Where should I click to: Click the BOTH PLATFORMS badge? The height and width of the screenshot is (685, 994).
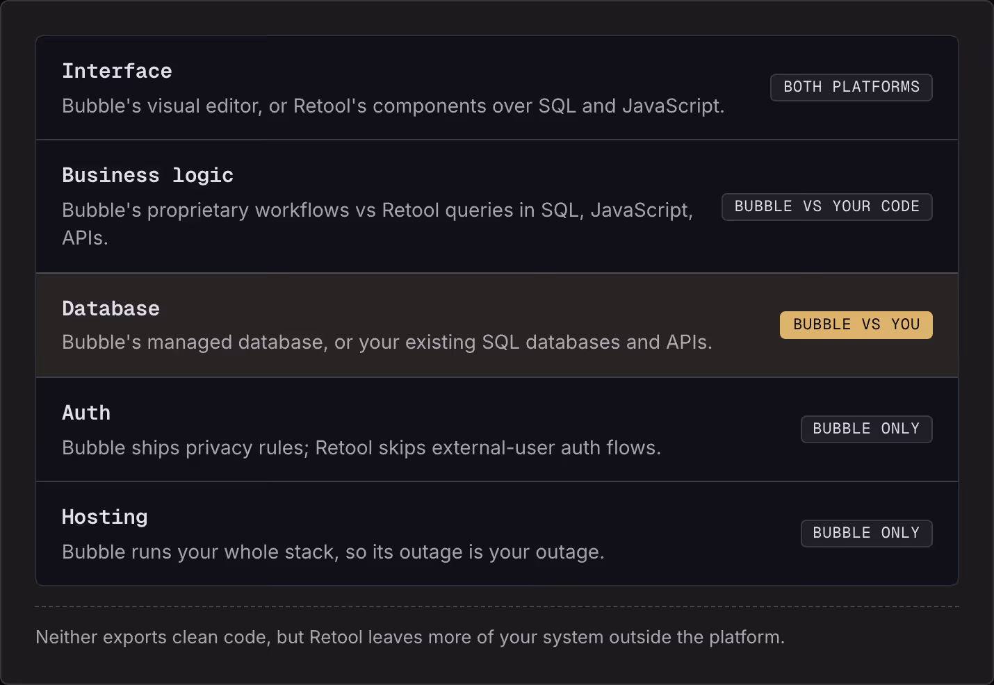[x=851, y=88]
